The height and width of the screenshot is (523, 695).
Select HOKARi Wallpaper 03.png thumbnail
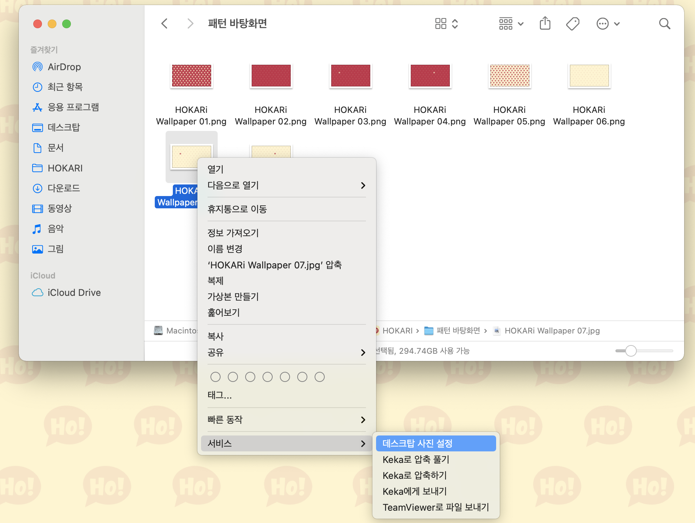[350, 76]
